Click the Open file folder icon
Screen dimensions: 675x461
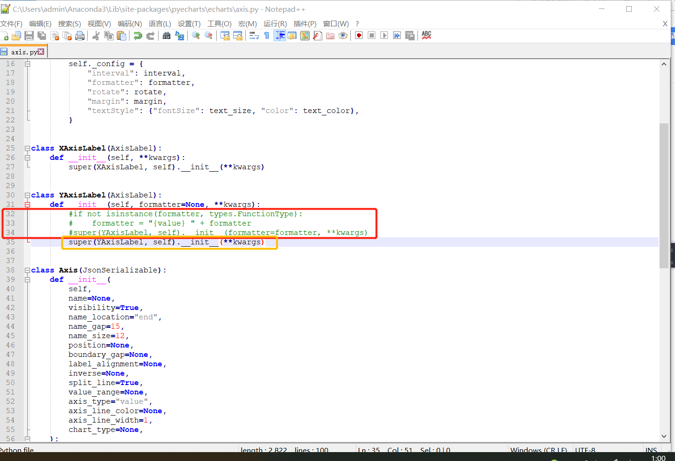[16, 36]
